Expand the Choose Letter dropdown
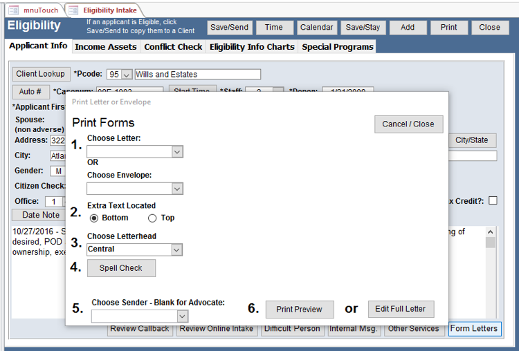Image resolution: width=519 pixels, height=351 pixels. [x=177, y=152]
